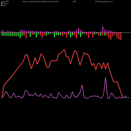Click the 'Volume' legend label
Screen dimensions: 131x131
[x=5, y=4]
